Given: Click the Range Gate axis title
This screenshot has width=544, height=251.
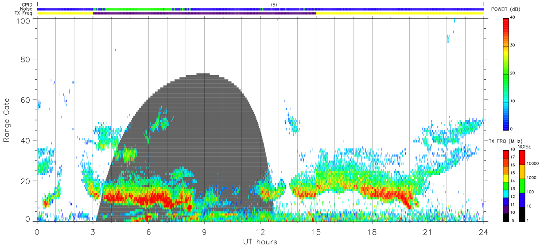Looking at the screenshot, I should [x=7, y=120].
